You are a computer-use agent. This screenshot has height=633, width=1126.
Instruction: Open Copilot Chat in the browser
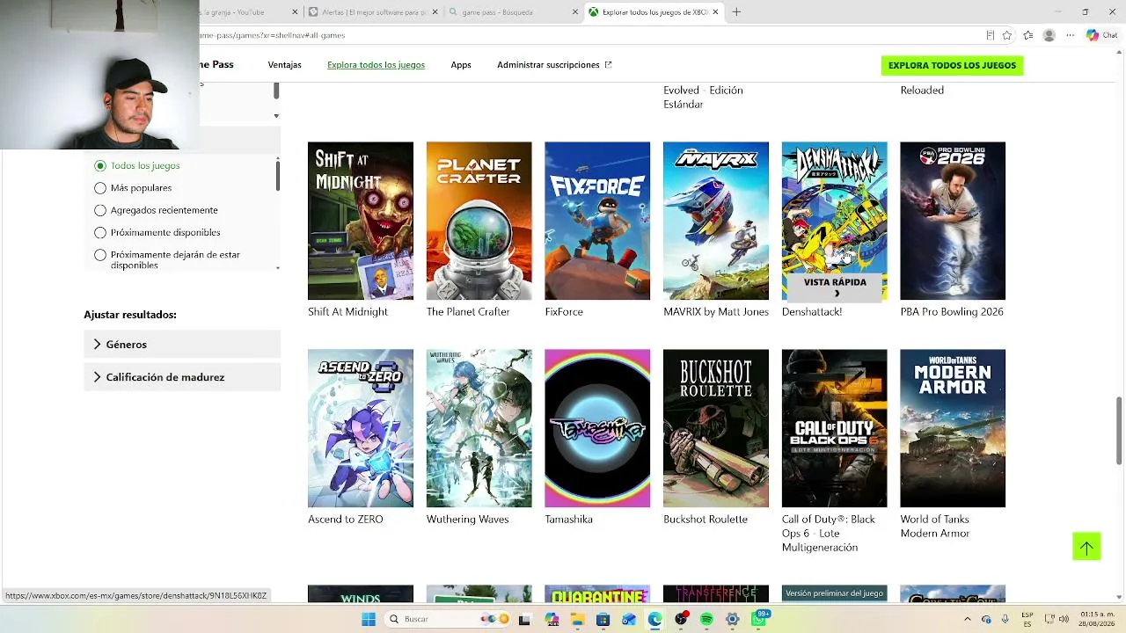1102,35
